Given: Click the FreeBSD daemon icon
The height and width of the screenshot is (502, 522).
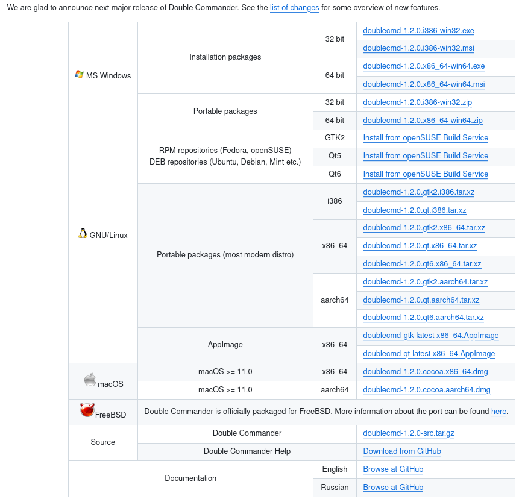Looking at the screenshot, I should (87, 410).
